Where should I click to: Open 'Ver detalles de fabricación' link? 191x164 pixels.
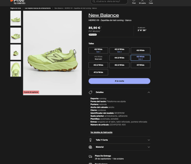pos(101,132)
